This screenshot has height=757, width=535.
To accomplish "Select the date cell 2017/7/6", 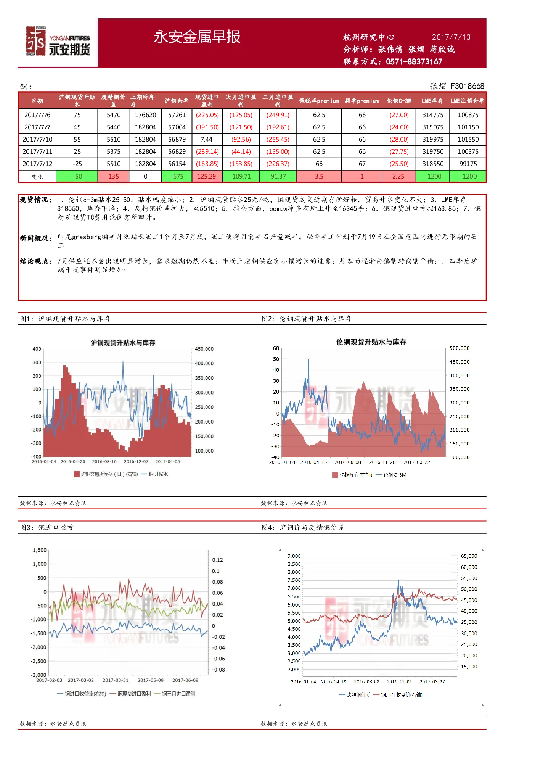I will 37,115.
